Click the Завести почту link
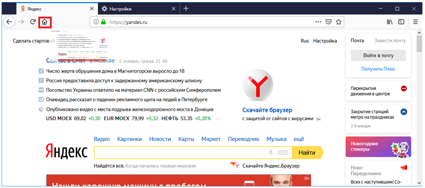 (x=390, y=41)
